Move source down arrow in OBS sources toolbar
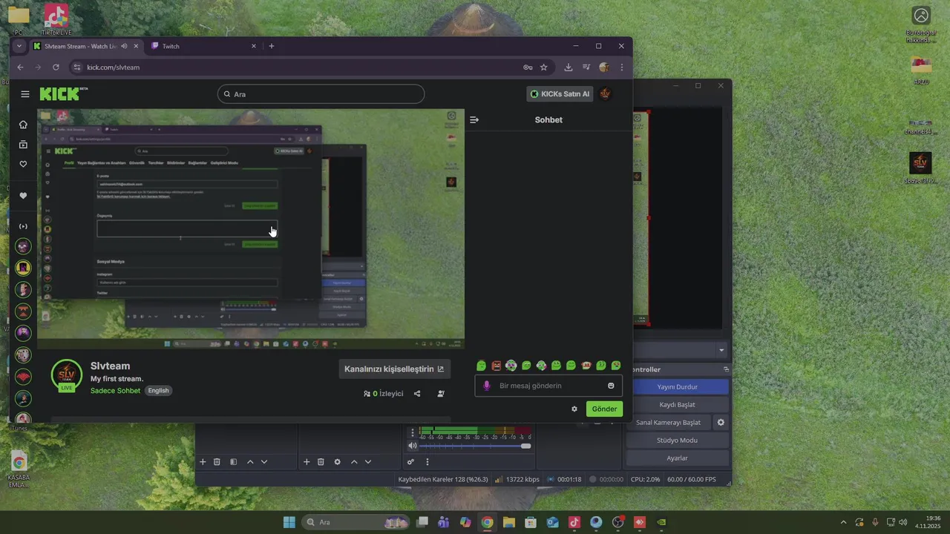 [368, 462]
